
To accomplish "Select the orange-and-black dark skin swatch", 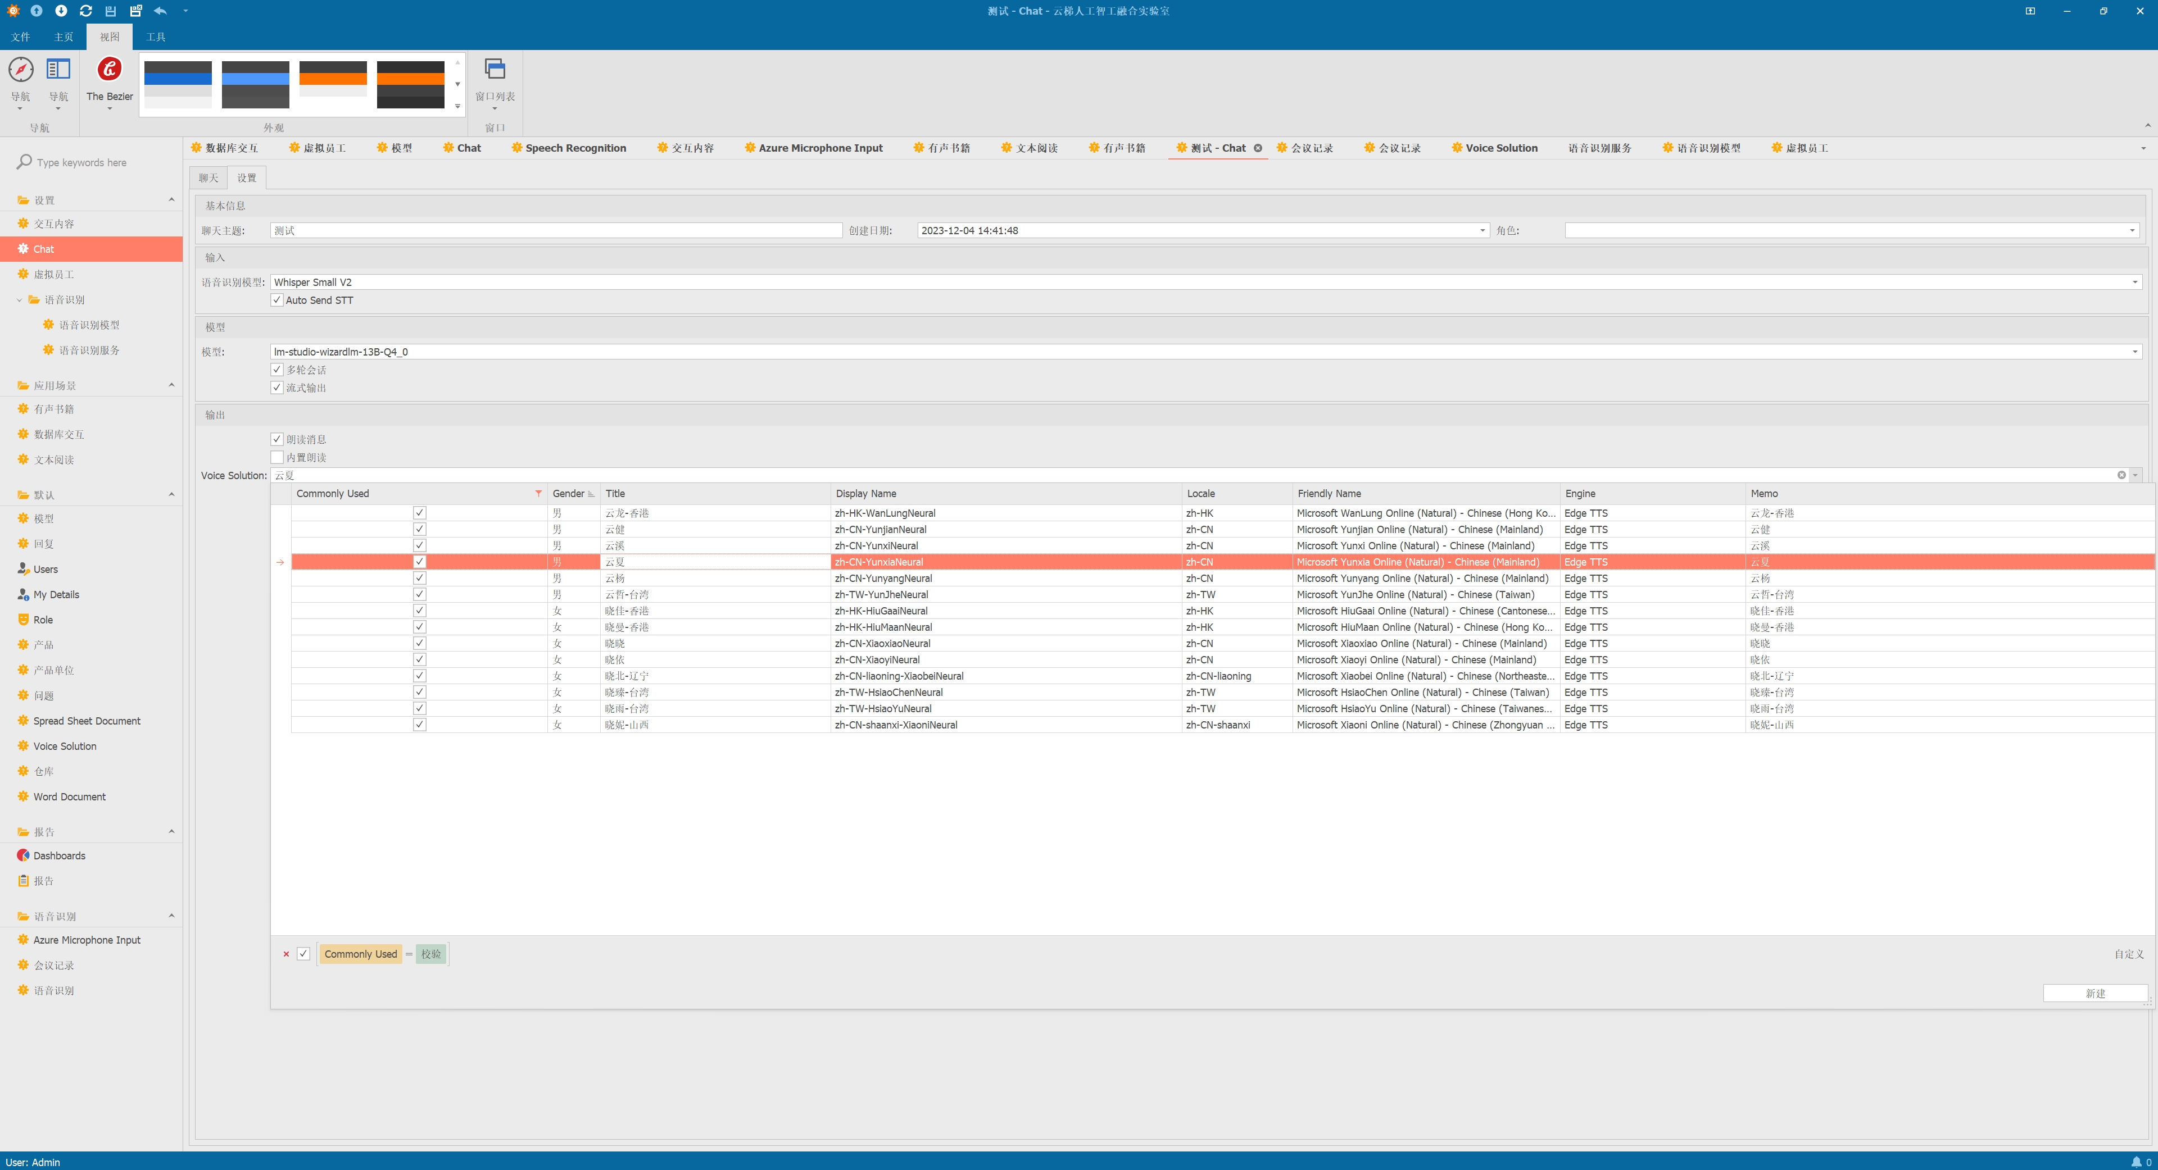I will tap(410, 84).
